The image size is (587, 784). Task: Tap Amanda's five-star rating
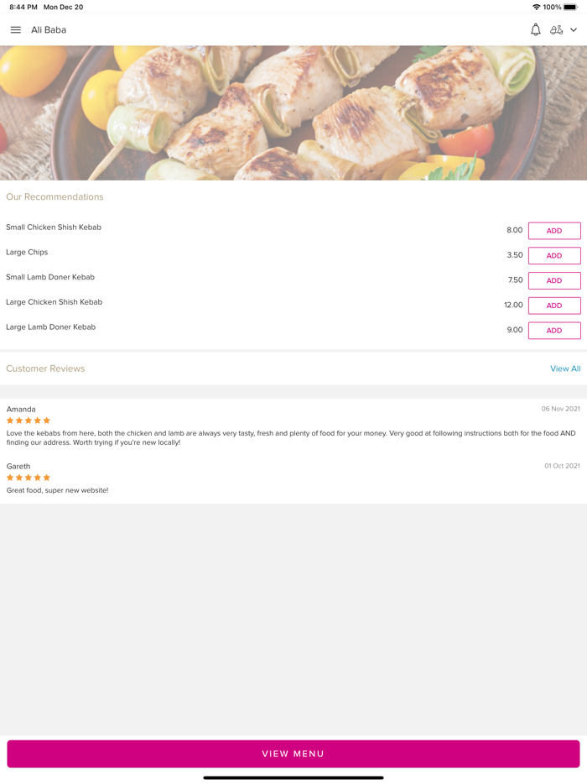pyautogui.click(x=29, y=421)
